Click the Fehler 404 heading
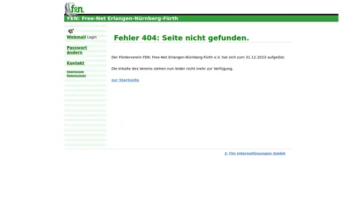 click(181, 38)
